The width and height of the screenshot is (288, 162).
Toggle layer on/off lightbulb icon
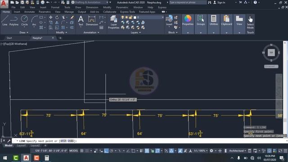click(123, 17)
